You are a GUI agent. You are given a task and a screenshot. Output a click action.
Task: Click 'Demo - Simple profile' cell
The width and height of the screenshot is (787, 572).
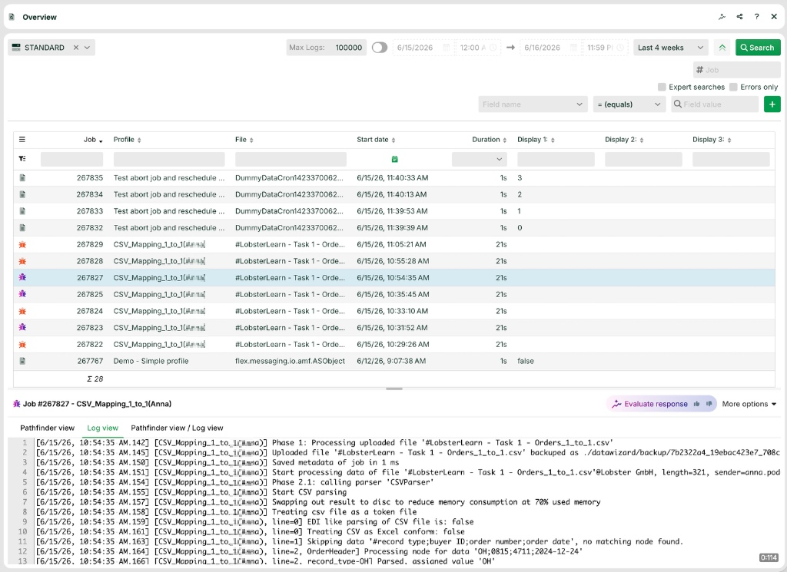point(151,361)
